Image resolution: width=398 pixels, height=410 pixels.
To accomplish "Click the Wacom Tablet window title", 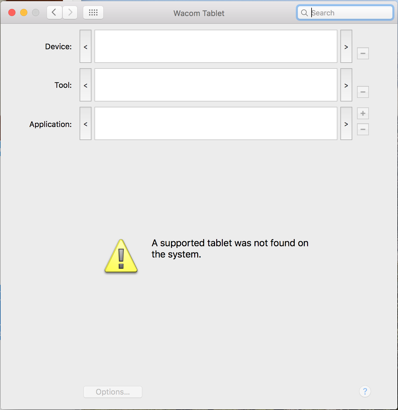I will click(x=199, y=13).
